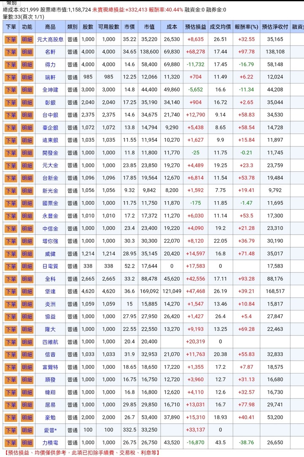The width and height of the screenshot is (304, 457).
Task: Open 明細 for 居易 row
Action: [27, 405]
